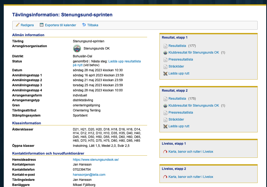Visit https://www.stenungsundsok.se/ homepage link
Image resolution: width=267 pixels, height=187 pixels.
tap(96, 160)
